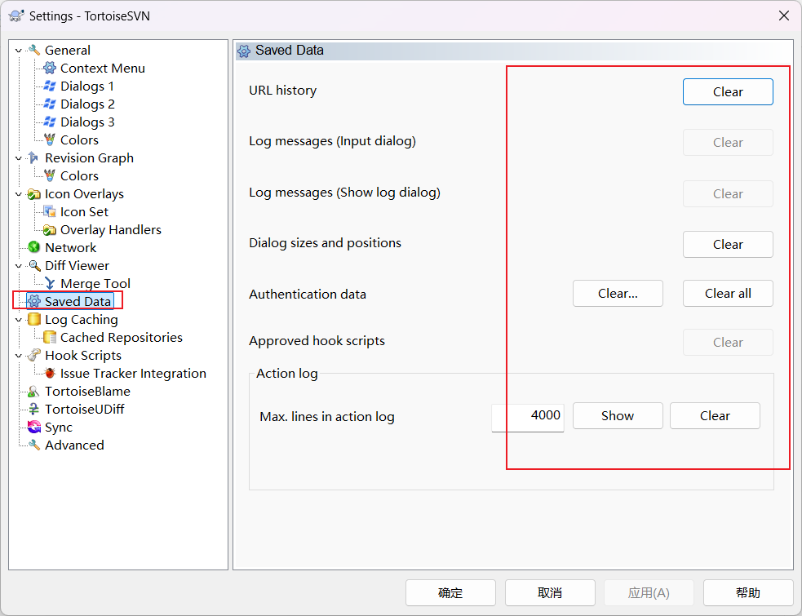Collapse the Hook Scripts tree node

tap(19, 356)
